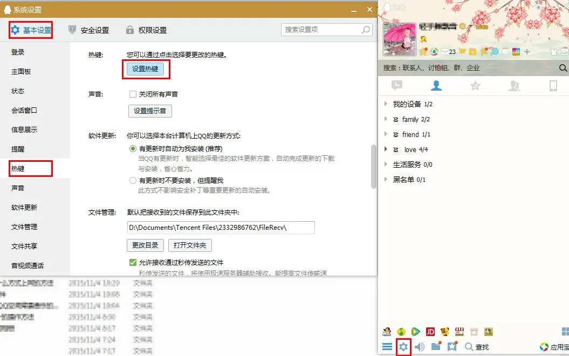This screenshot has width=569, height=356.
Task: Check the 关闭所有声音 checkbox
Action: tap(133, 94)
